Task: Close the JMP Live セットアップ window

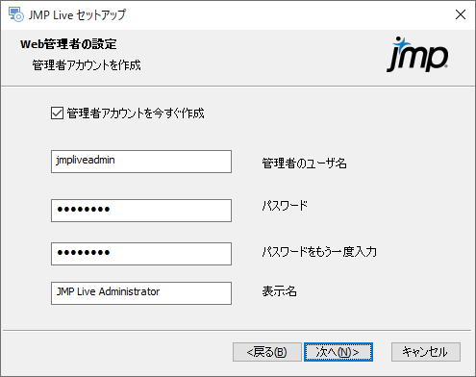Action: pyautogui.click(x=461, y=14)
